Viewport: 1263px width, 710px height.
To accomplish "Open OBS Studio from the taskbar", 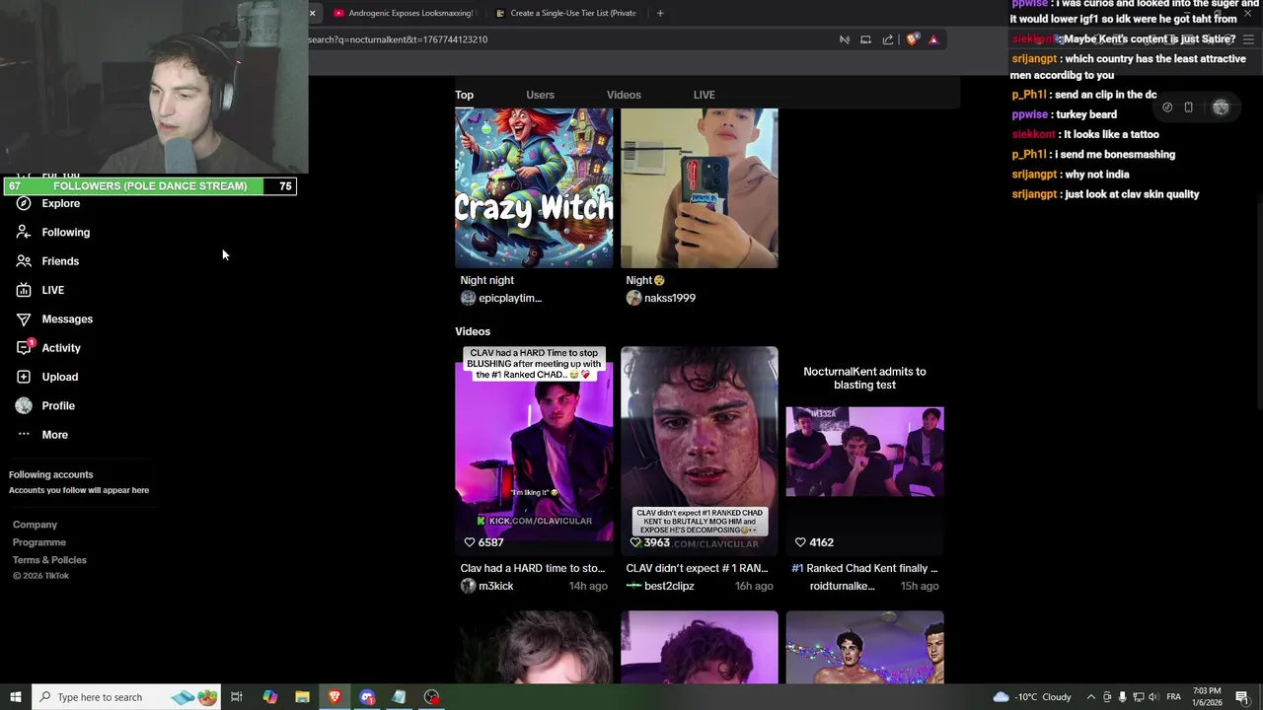I will tap(431, 697).
